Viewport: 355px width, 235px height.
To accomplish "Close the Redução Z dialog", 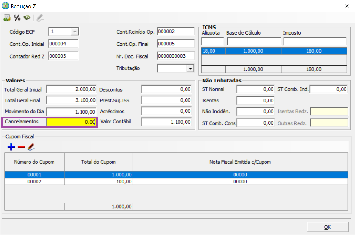I will pos(347,6).
